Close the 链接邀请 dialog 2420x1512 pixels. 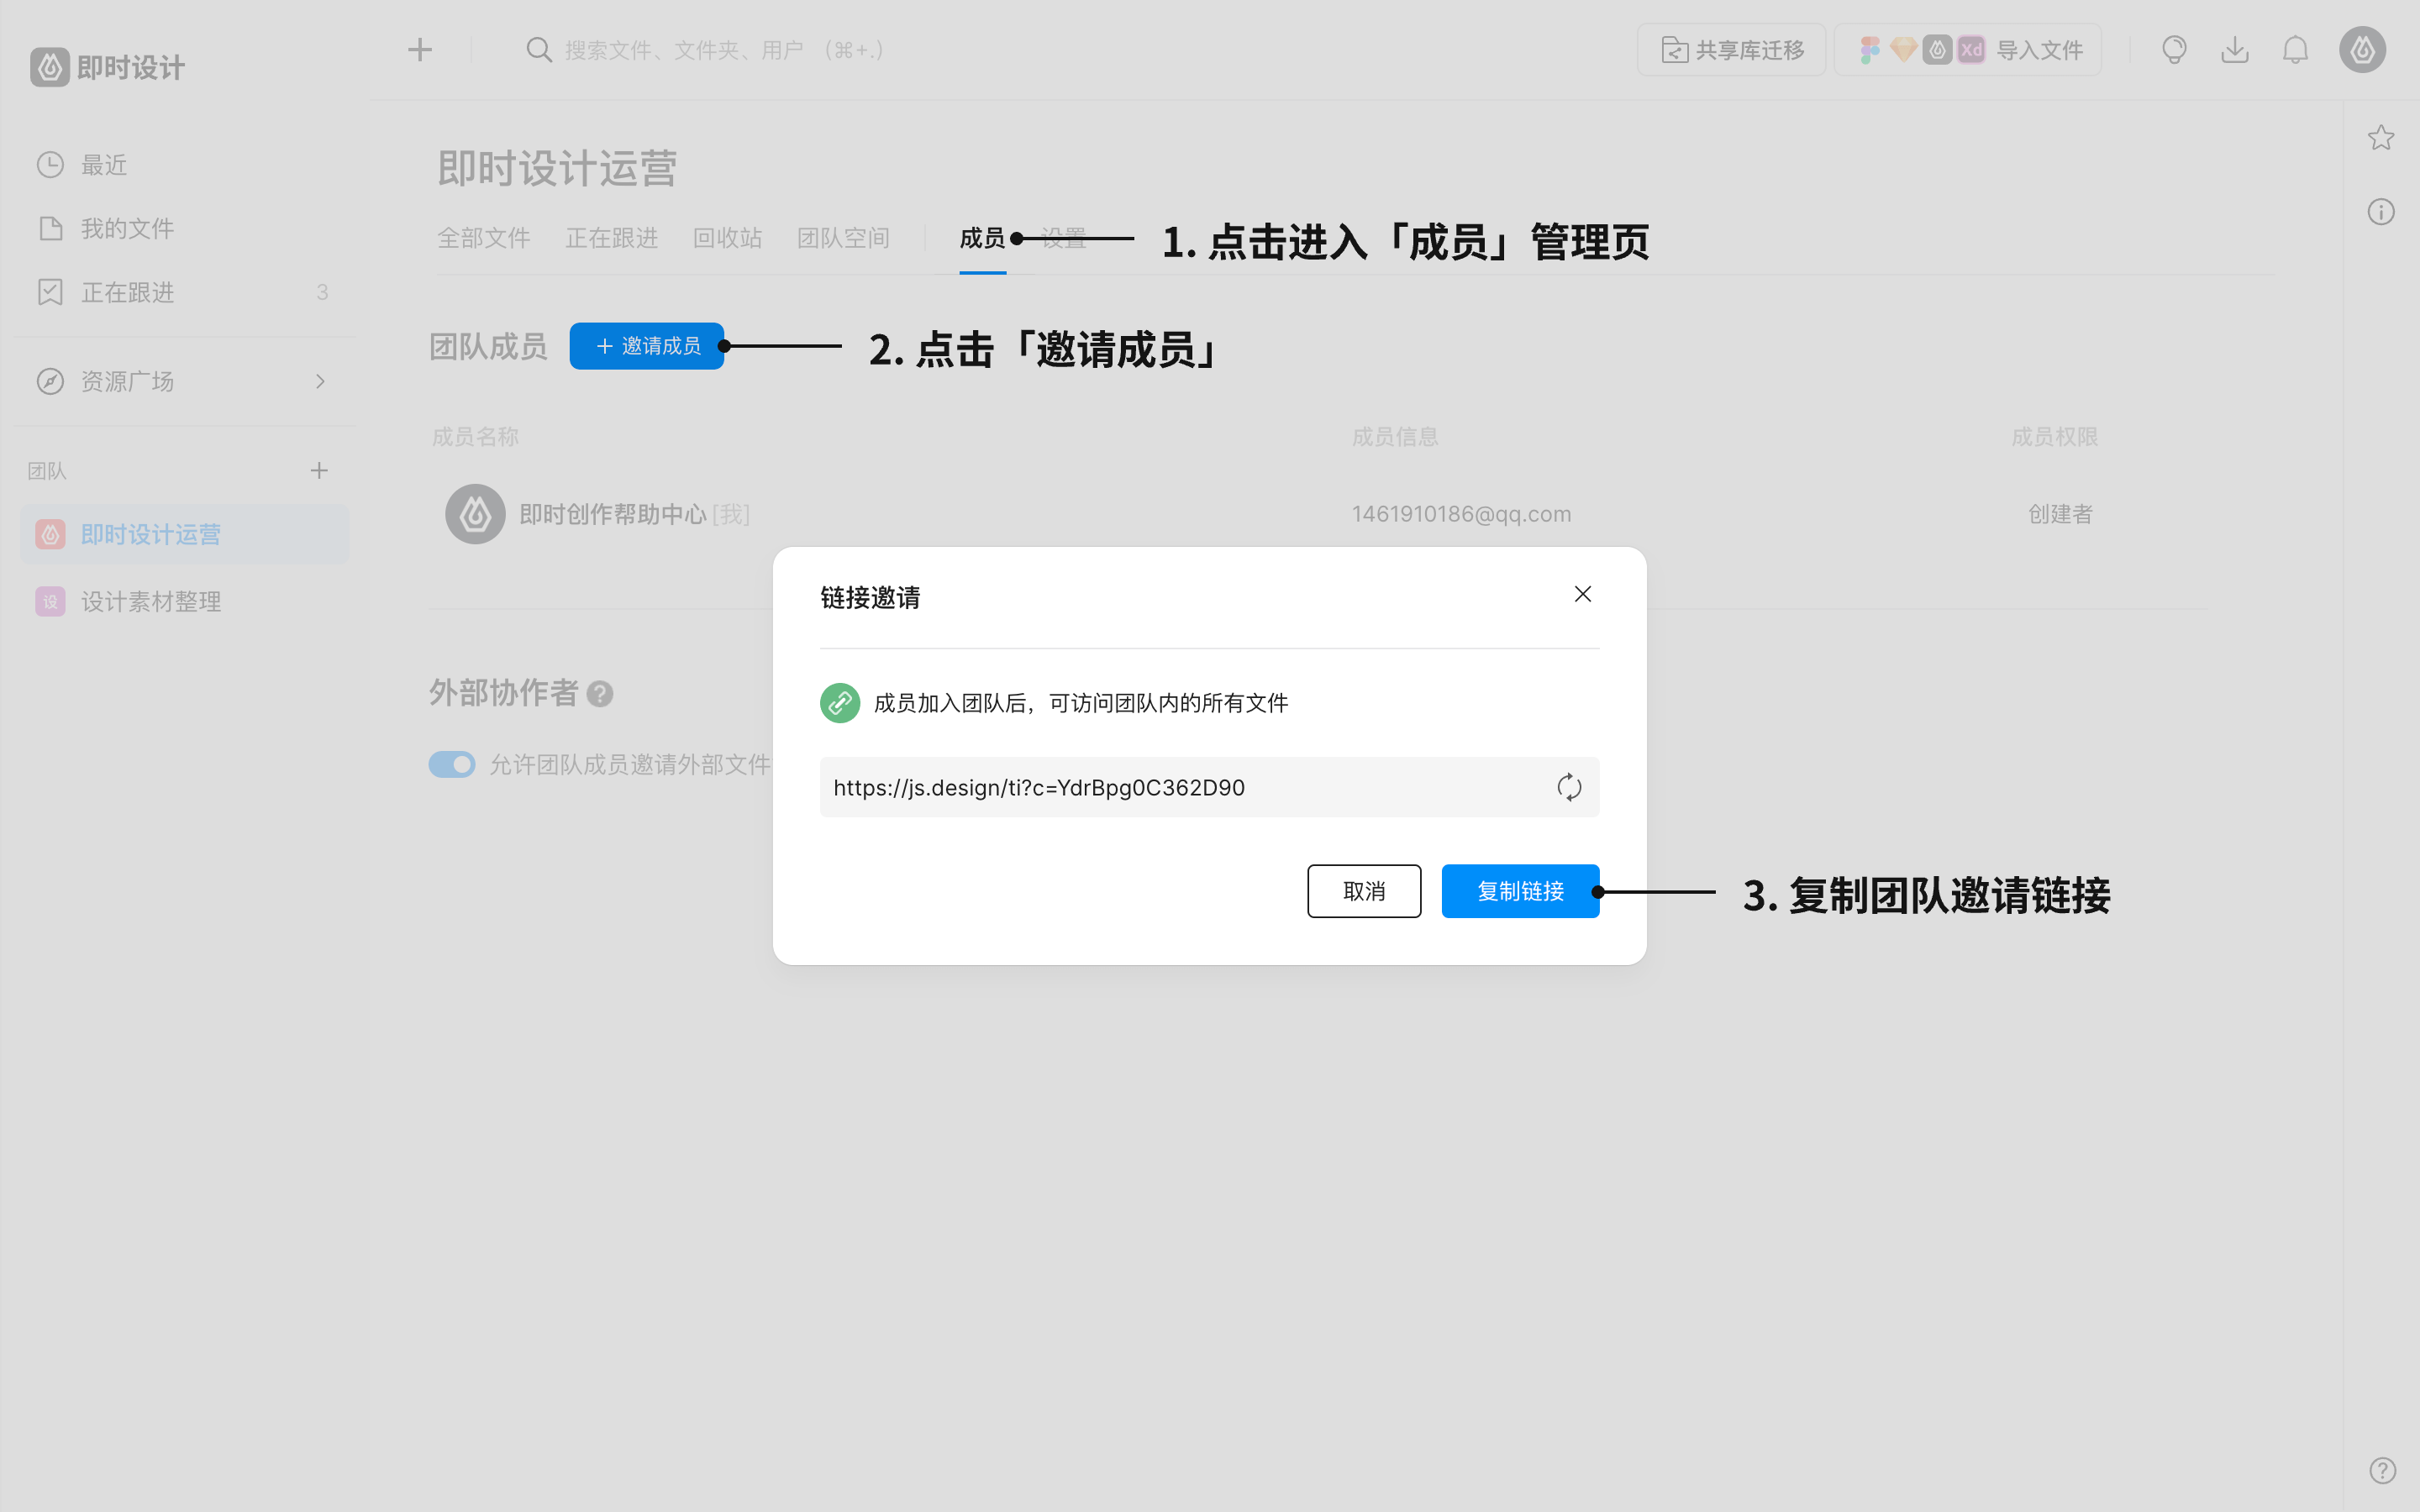click(1582, 594)
